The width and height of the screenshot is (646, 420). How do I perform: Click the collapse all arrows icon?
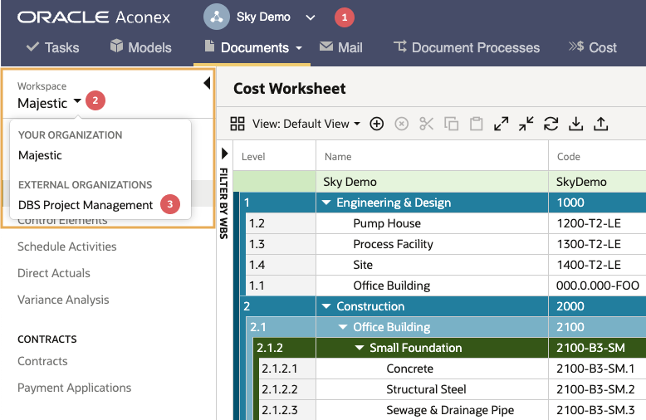(526, 124)
